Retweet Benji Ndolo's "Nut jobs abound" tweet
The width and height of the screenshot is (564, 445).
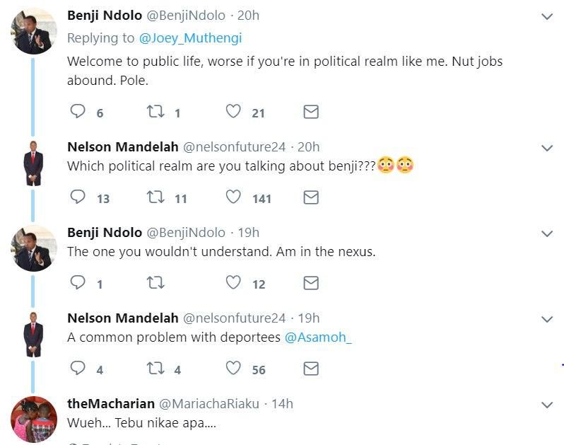(x=155, y=112)
